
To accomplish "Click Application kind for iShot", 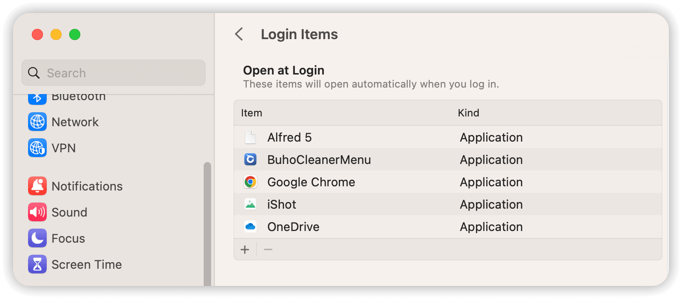I will tap(491, 204).
